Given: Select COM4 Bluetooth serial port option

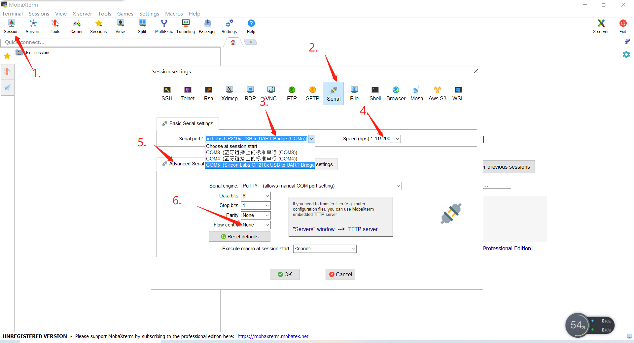Looking at the screenshot, I should tap(260, 159).
